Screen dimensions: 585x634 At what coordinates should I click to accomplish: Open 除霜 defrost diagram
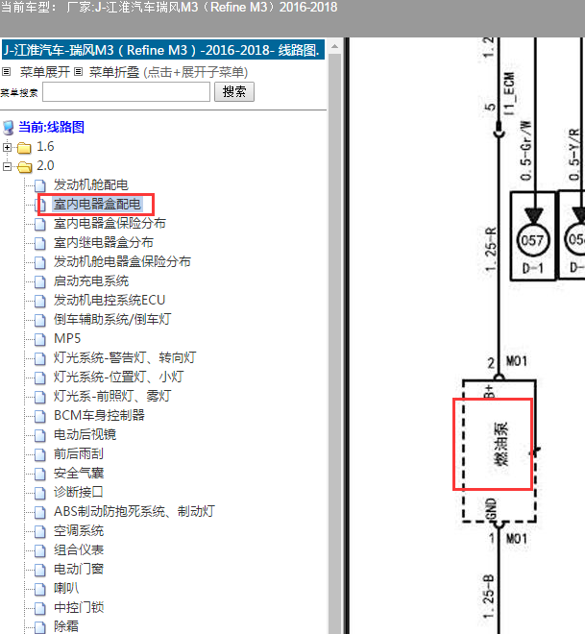pos(66,626)
